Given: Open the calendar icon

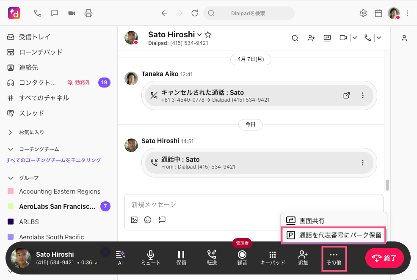Looking at the screenshot, I should [378, 13].
